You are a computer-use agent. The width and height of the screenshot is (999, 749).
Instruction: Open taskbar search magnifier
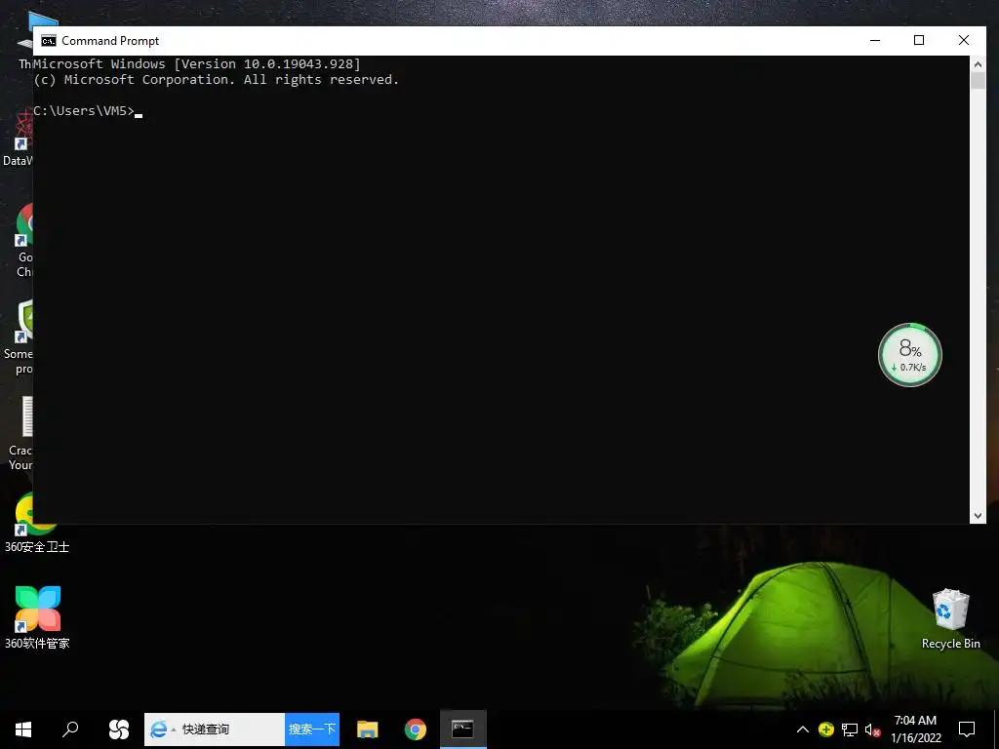click(x=70, y=729)
